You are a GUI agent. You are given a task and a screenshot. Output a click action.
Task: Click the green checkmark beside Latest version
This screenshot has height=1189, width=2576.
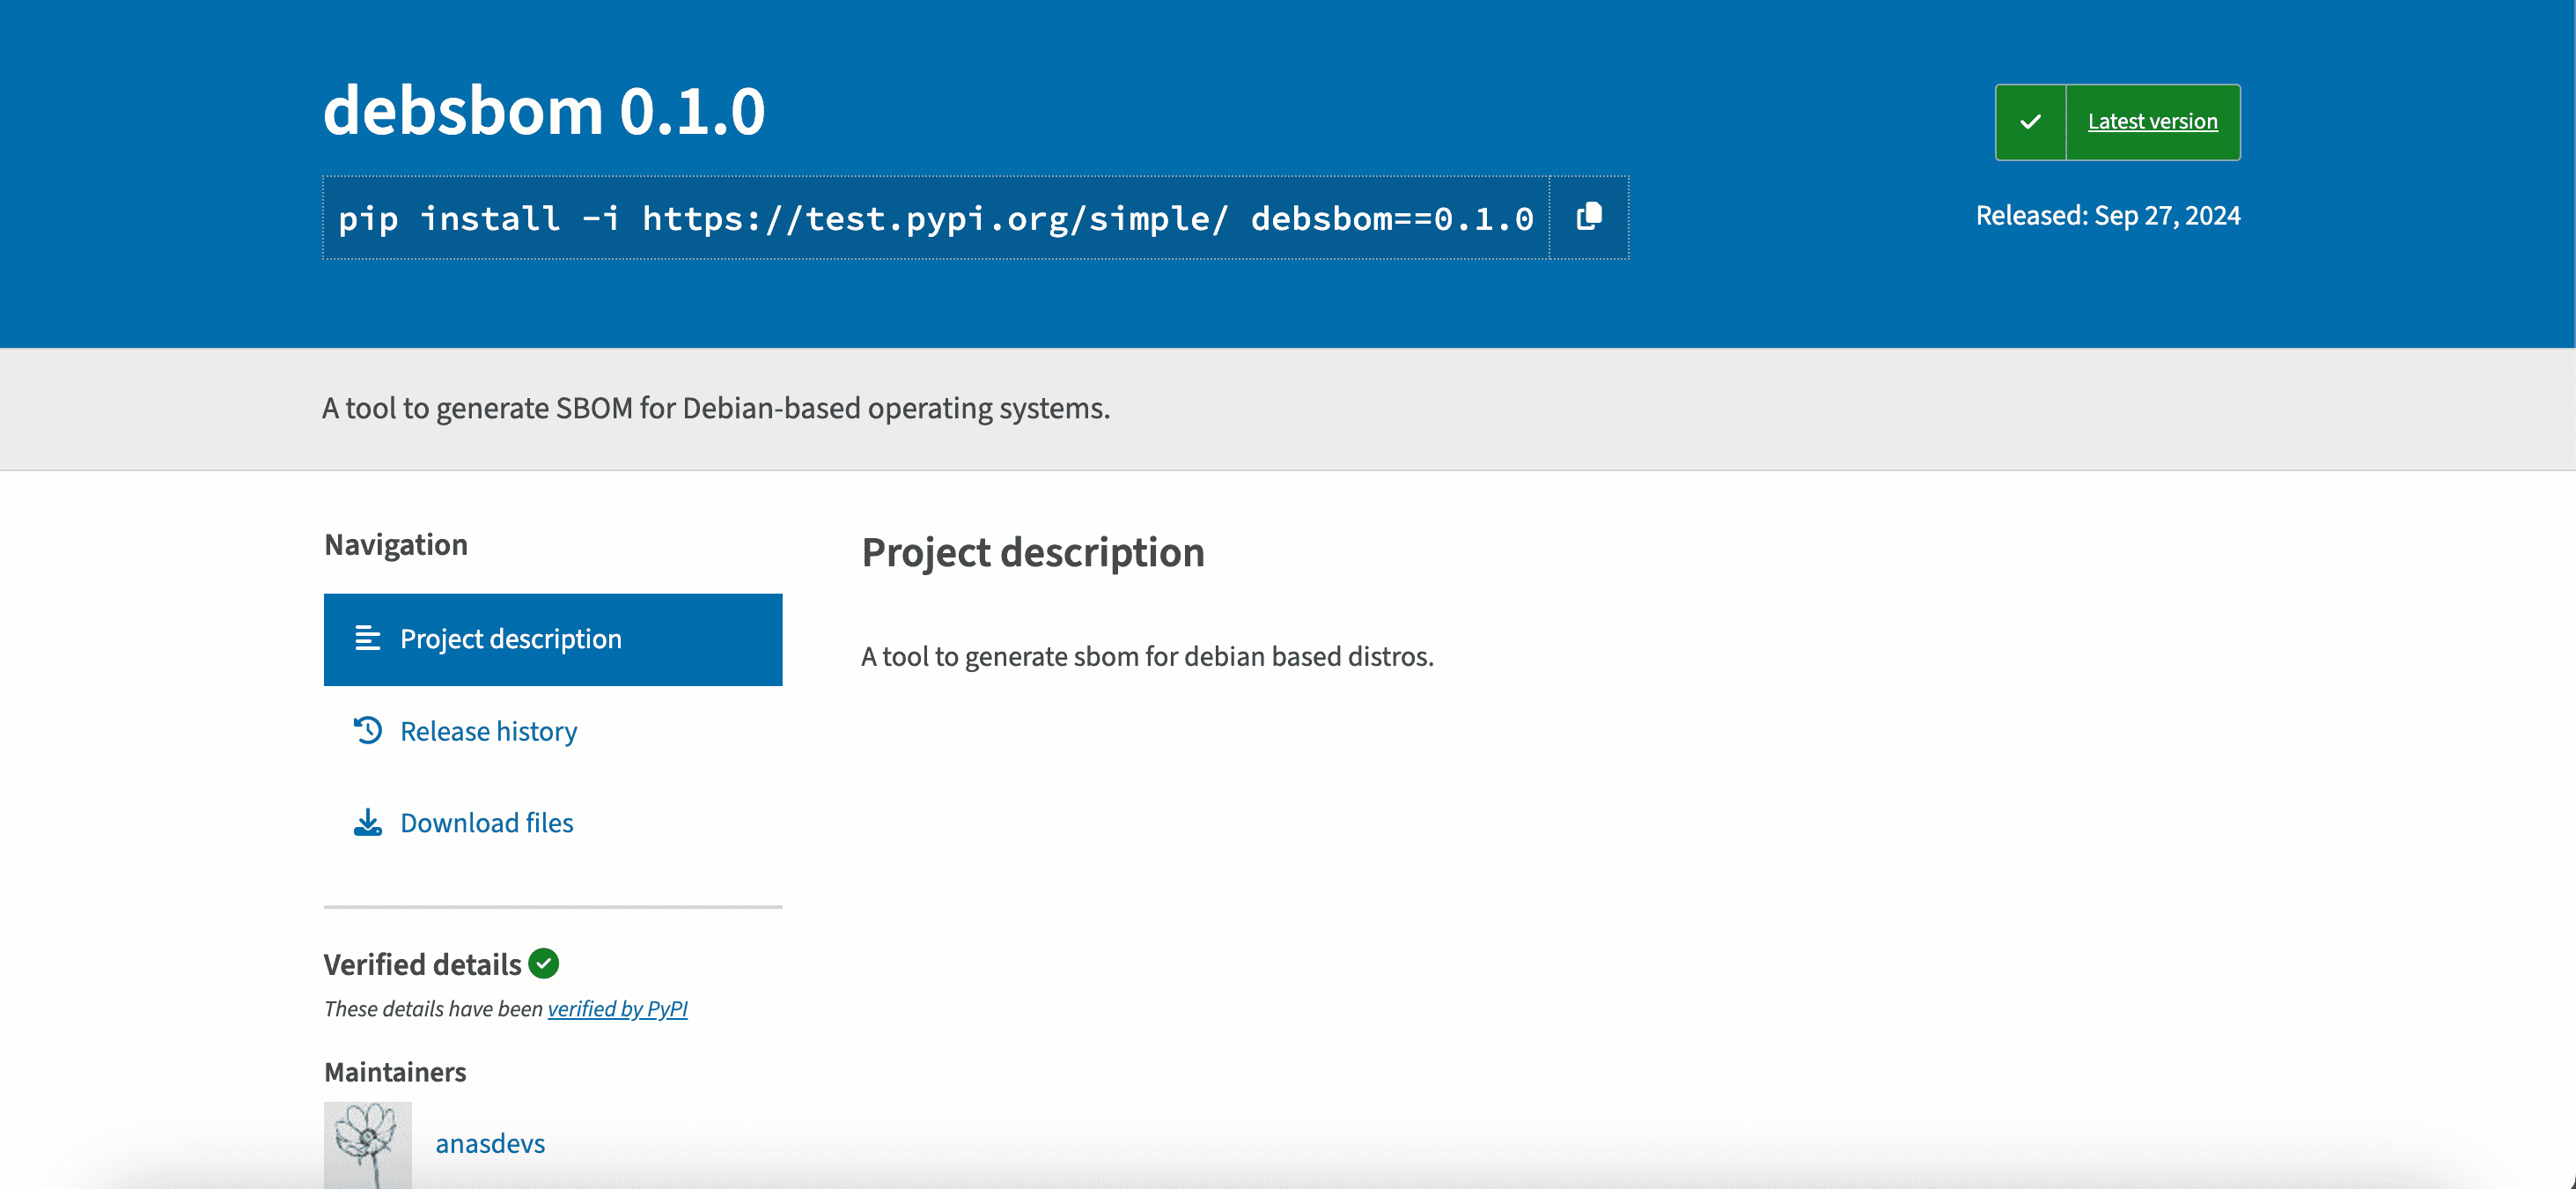[2030, 122]
